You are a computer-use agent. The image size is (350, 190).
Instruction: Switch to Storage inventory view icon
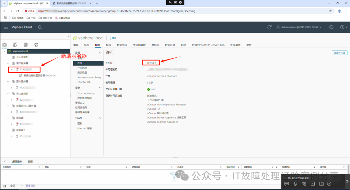(x=26, y=45)
